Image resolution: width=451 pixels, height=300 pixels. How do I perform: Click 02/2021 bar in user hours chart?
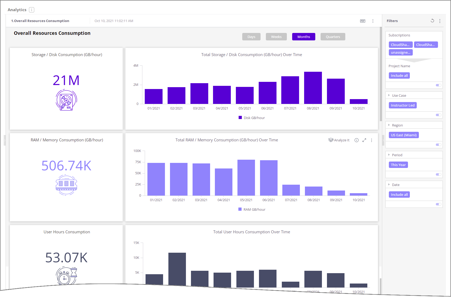[177, 269]
